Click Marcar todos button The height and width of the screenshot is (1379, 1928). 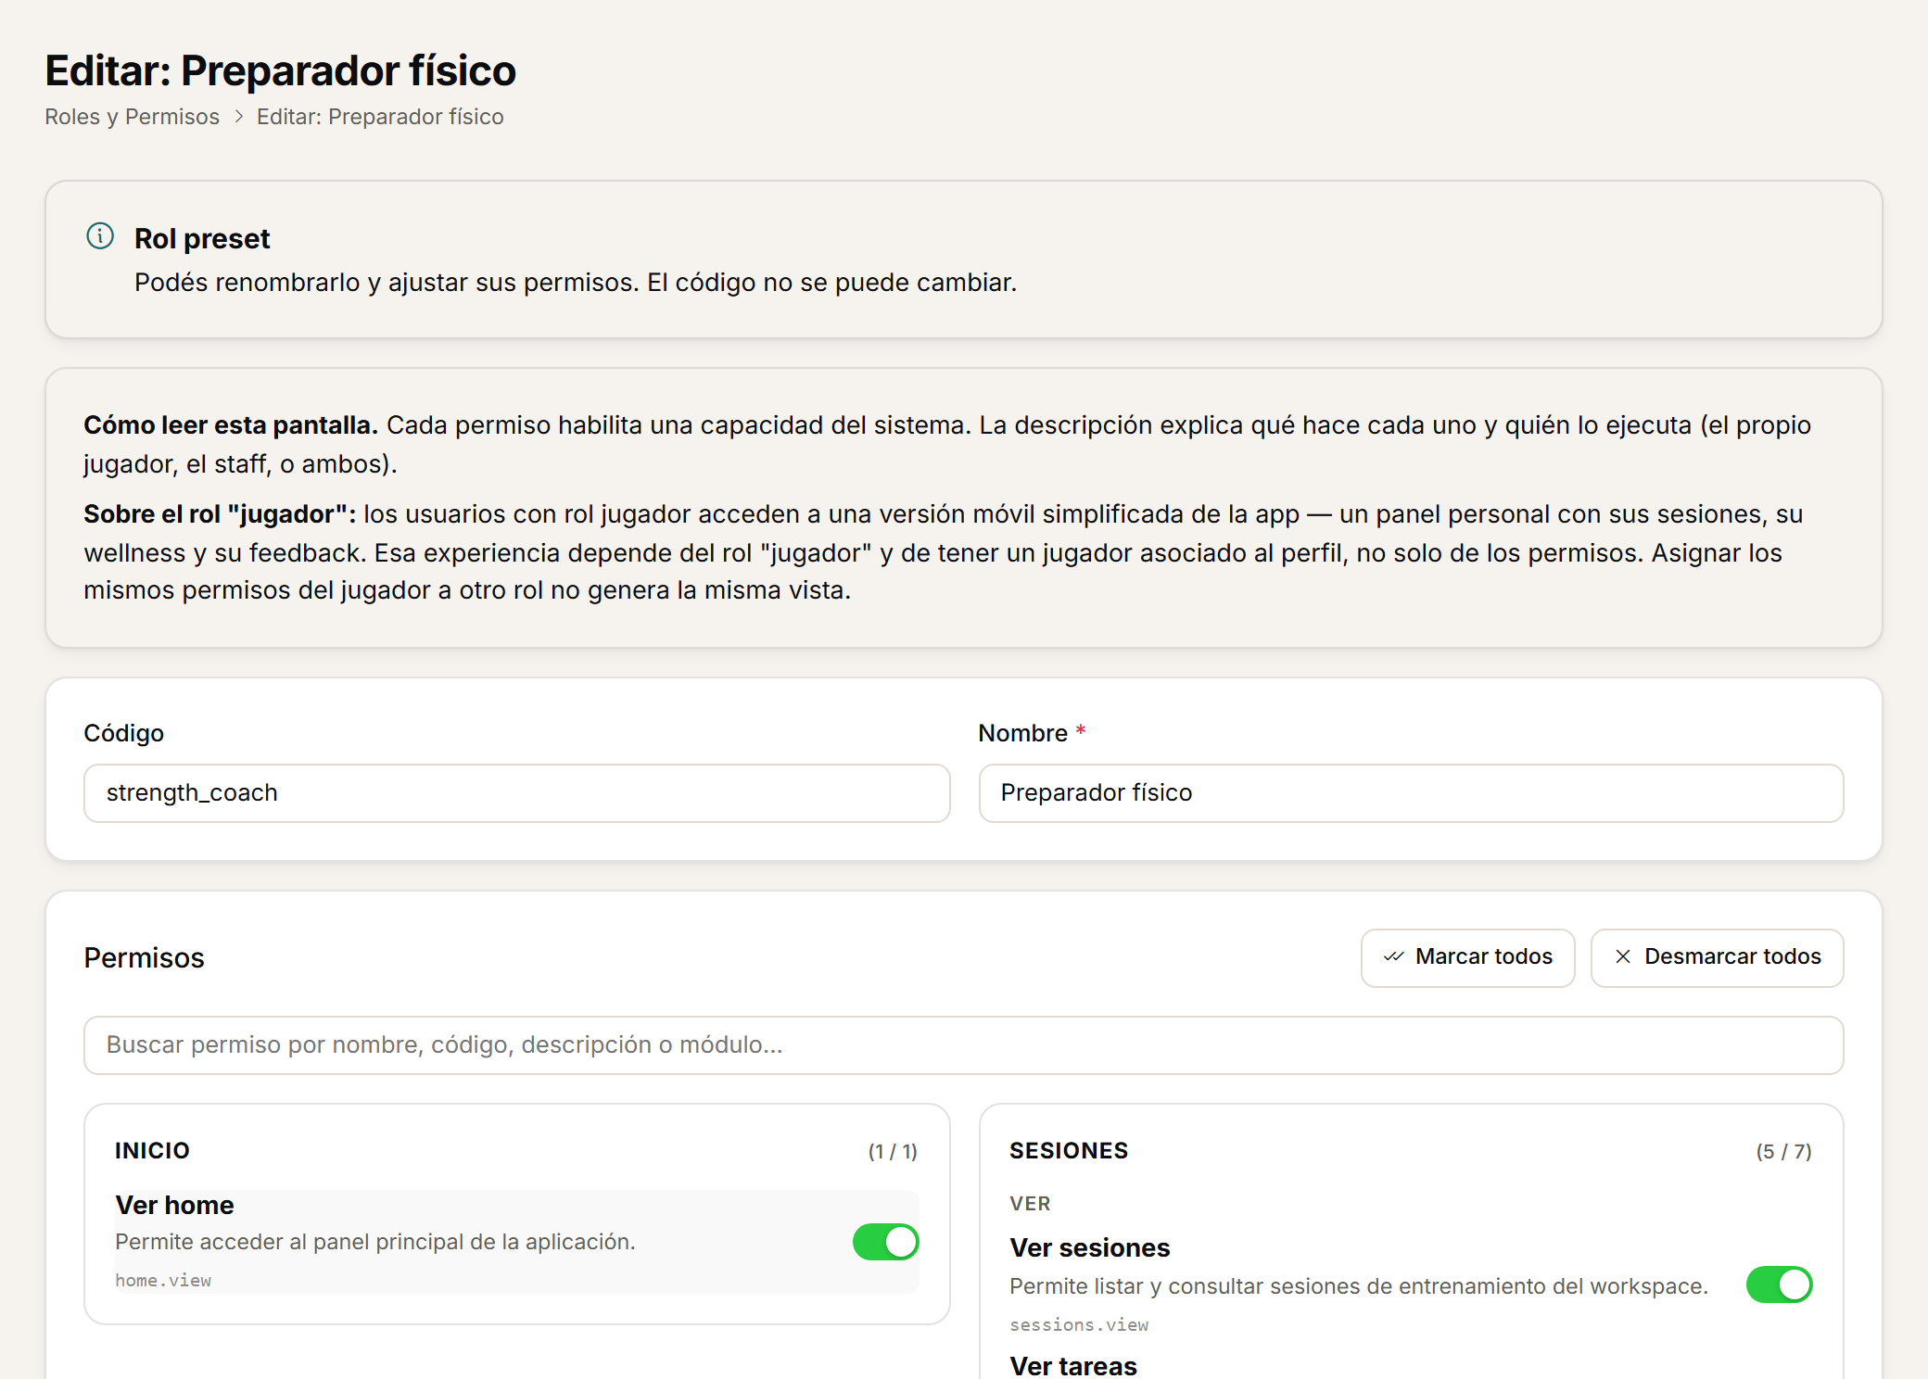(1467, 957)
